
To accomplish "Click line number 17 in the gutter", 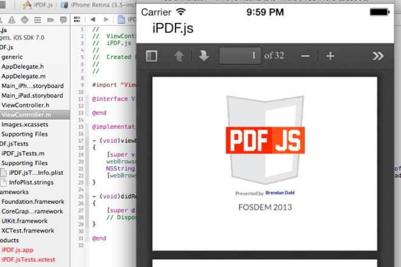I will [81, 141].
